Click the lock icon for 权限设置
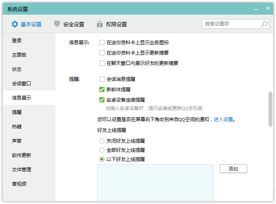The image size is (276, 204). coord(100,24)
